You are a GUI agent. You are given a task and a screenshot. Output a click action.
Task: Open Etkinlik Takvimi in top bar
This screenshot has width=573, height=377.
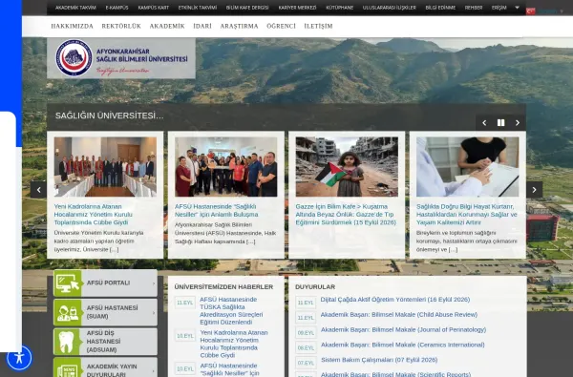click(198, 8)
